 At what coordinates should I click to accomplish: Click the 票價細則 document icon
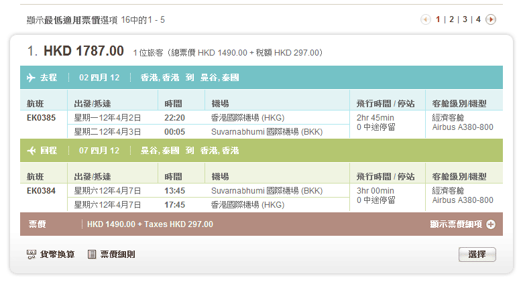coord(92,255)
